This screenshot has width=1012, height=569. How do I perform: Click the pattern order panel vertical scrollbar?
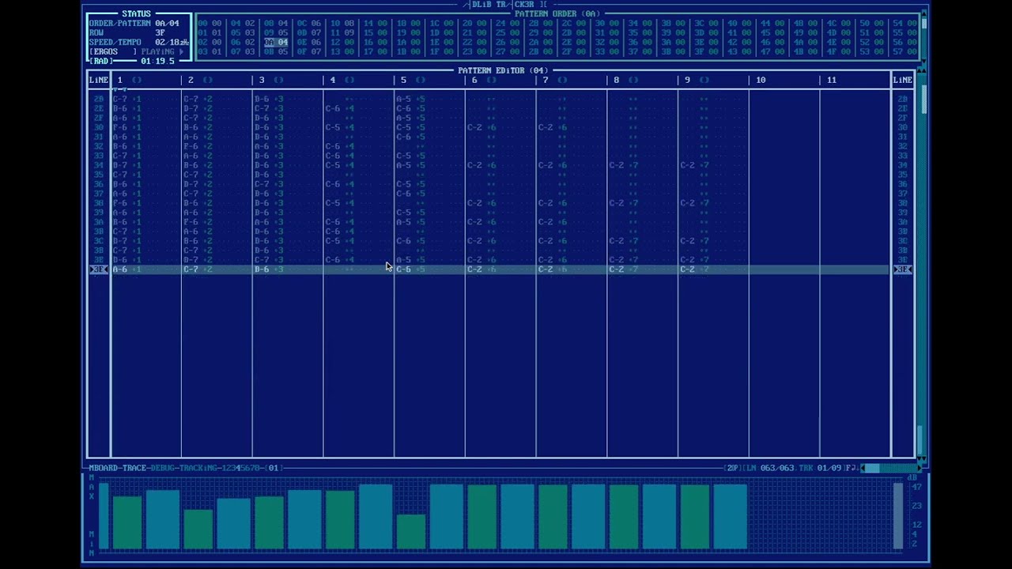[x=923, y=37]
